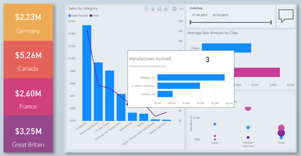This screenshot has height=156, width=301.
Task: Click the drill up arrow icon
Action: point(146,9)
